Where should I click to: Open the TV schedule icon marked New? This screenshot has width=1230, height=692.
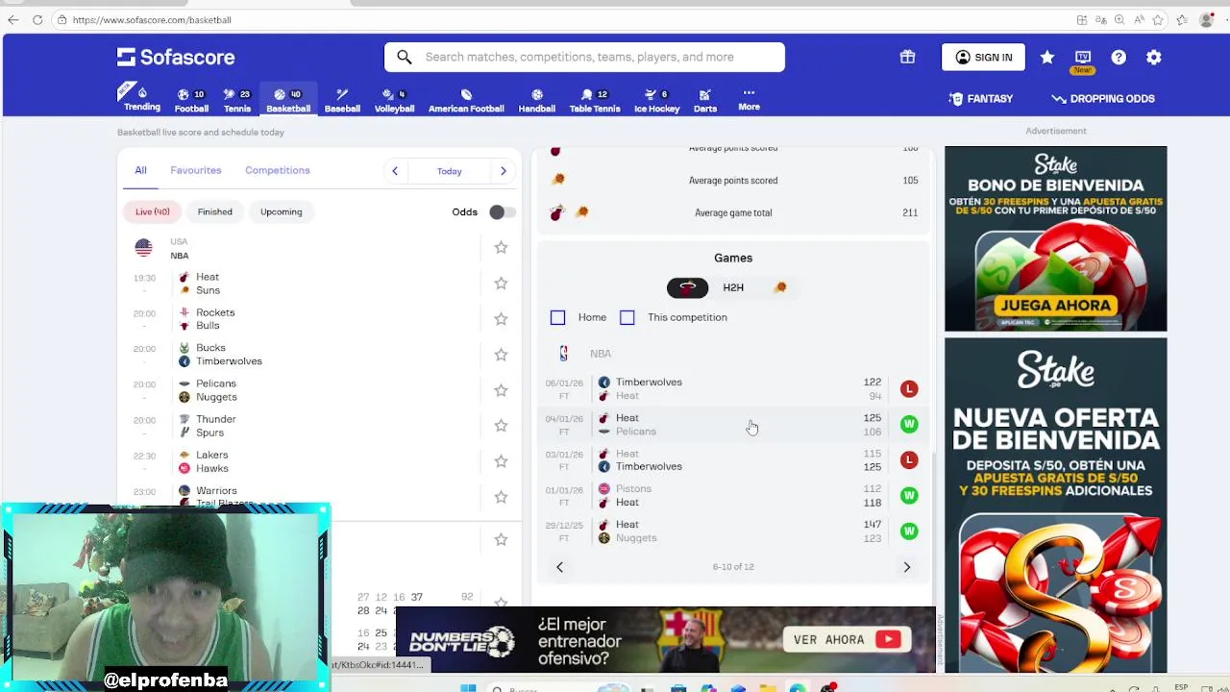tap(1083, 60)
